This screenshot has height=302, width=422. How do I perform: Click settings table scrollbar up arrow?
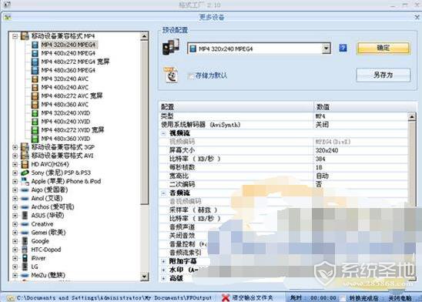tap(412, 117)
